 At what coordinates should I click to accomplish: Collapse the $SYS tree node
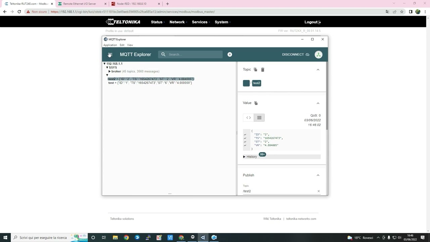[x=107, y=68]
